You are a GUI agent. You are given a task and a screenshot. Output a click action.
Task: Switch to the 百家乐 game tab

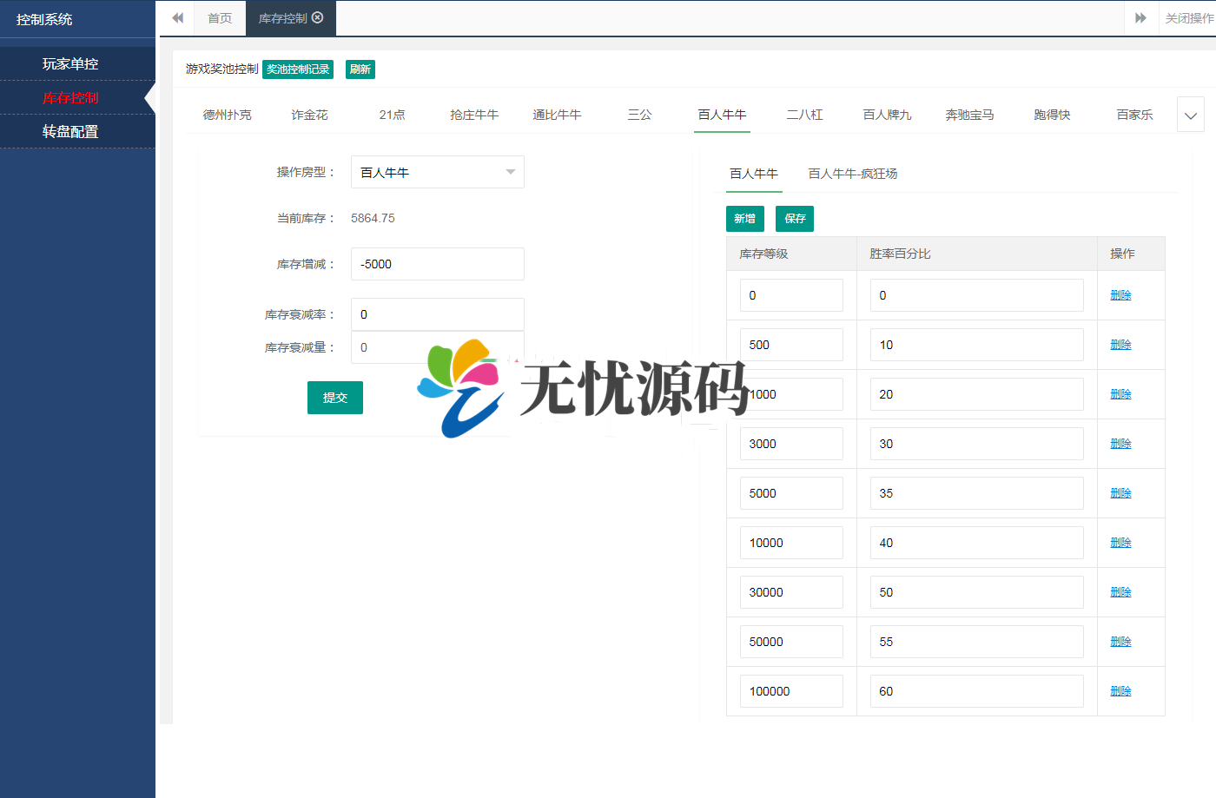tap(1134, 114)
